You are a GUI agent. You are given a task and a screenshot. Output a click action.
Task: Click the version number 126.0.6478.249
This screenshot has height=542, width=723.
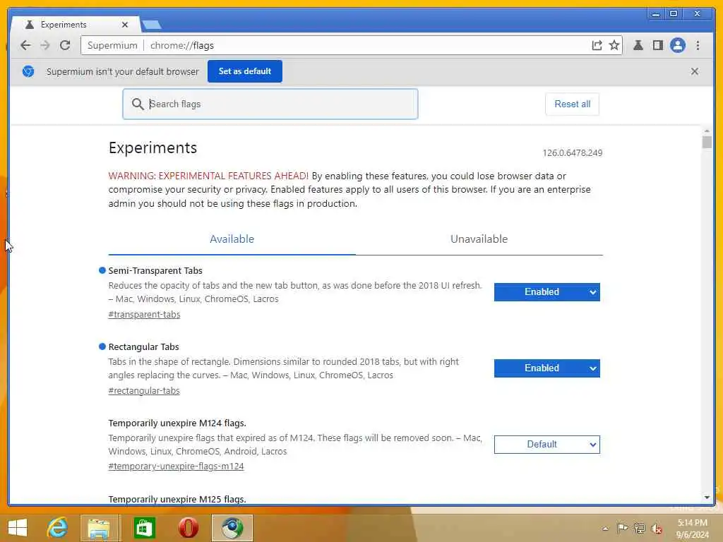click(x=572, y=153)
